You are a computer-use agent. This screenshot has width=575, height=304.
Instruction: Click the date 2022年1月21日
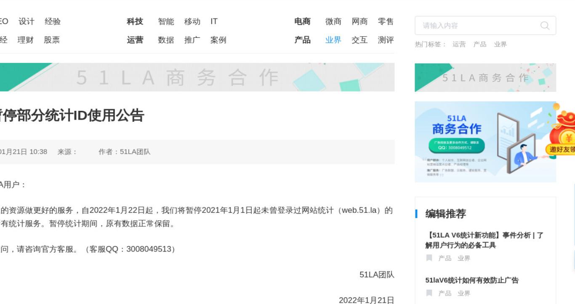(367, 300)
